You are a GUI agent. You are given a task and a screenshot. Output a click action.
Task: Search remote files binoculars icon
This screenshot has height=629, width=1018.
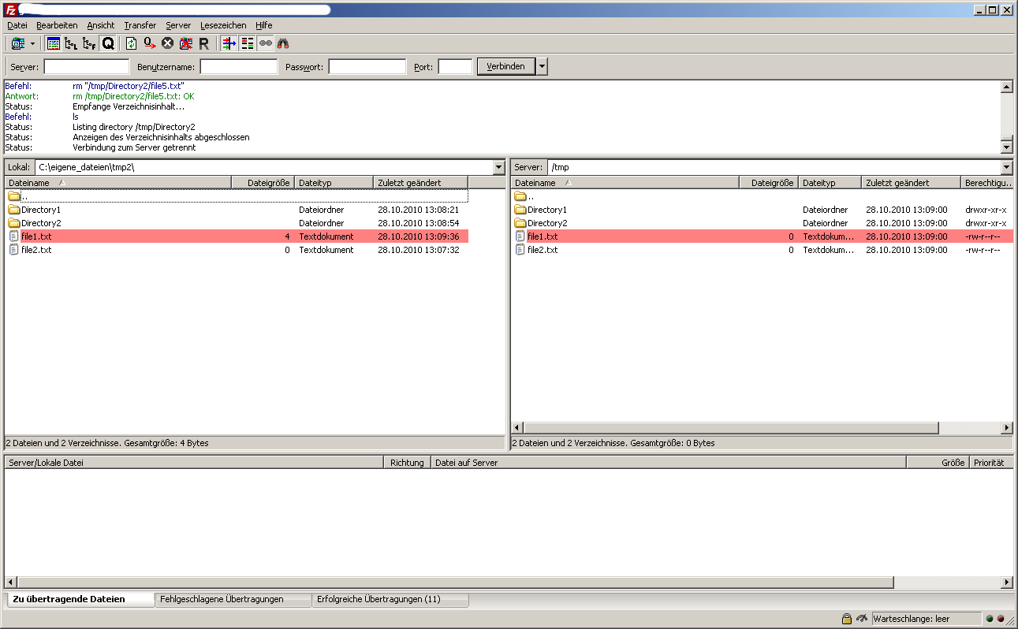tap(282, 43)
